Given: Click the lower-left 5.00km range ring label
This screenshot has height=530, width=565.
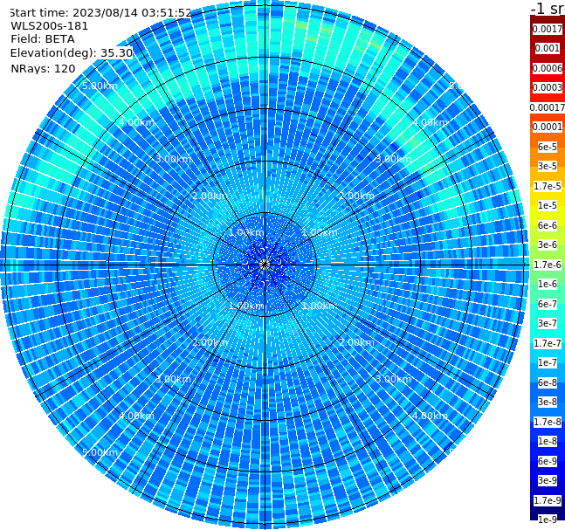Looking at the screenshot, I should tap(100, 452).
